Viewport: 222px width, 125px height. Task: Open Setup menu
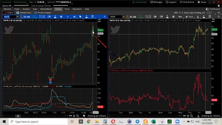(202, 2)
